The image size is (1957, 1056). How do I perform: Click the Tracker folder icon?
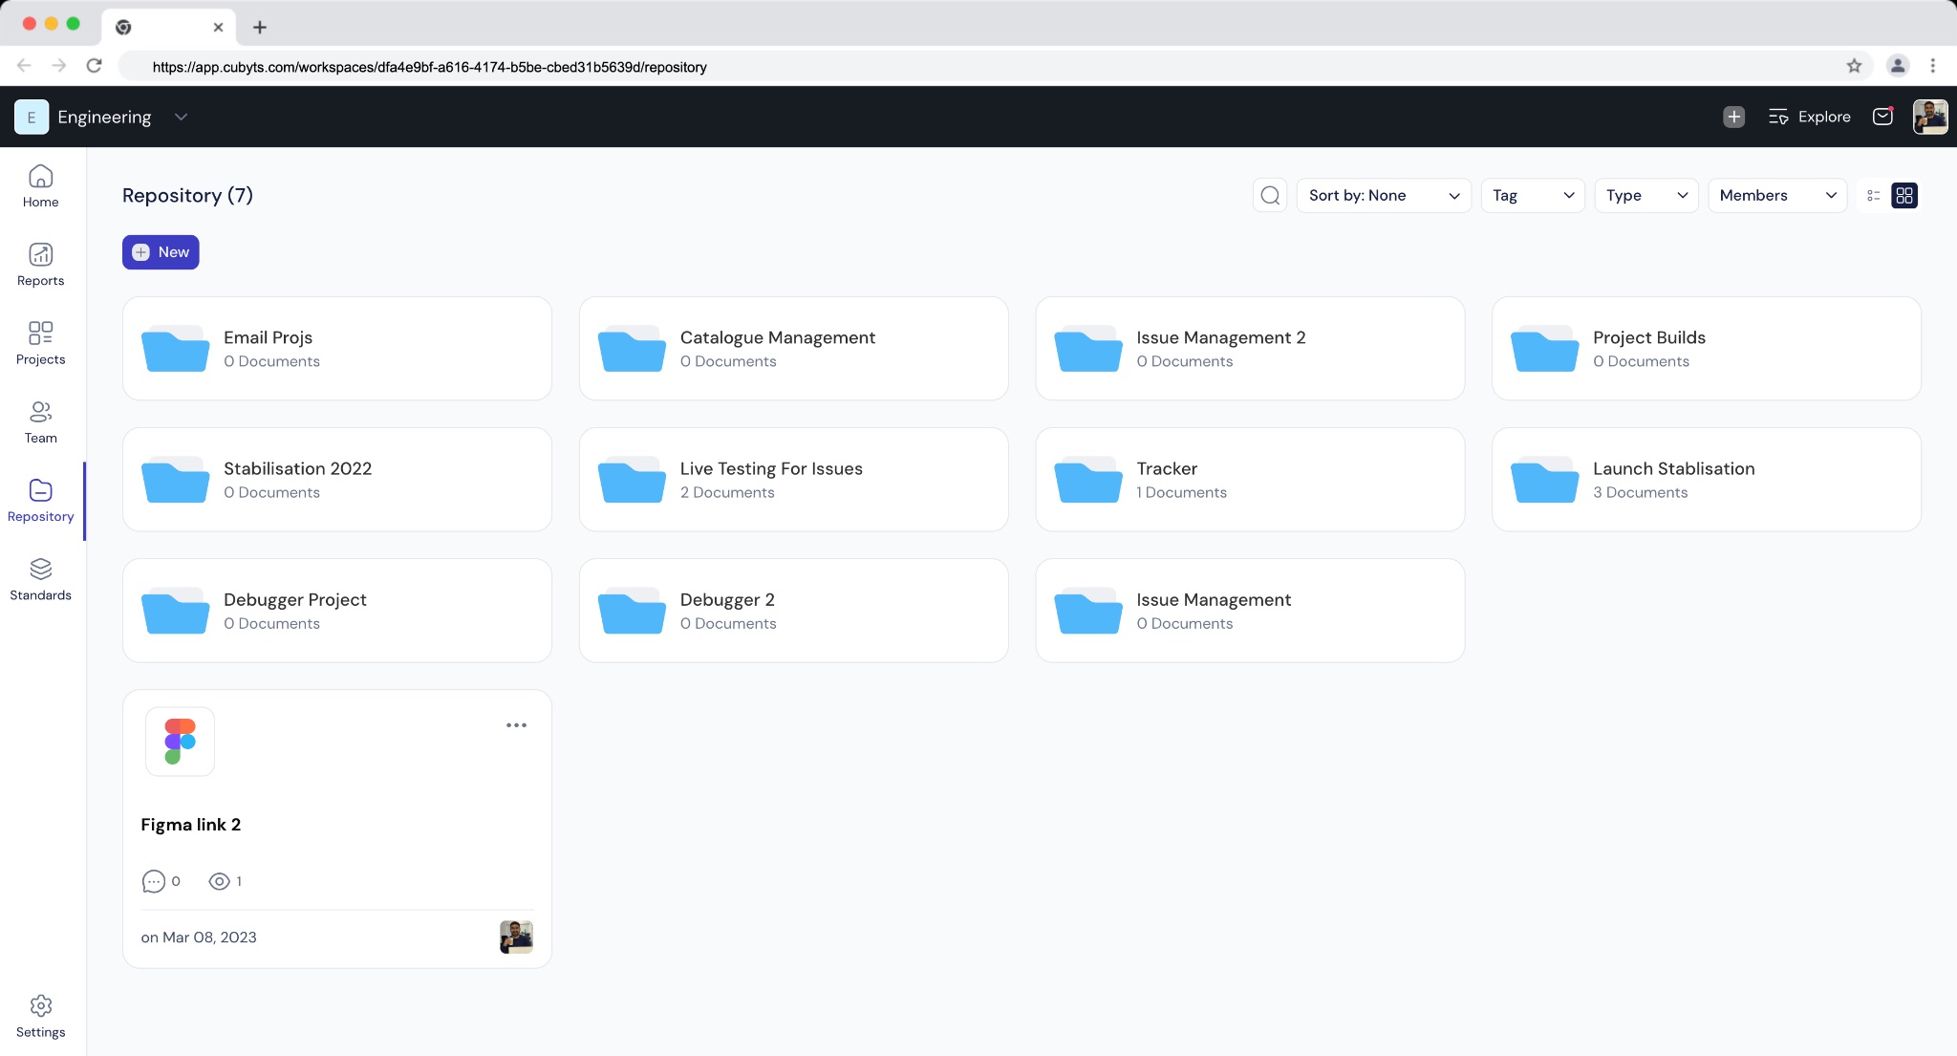tap(1088, 480)
